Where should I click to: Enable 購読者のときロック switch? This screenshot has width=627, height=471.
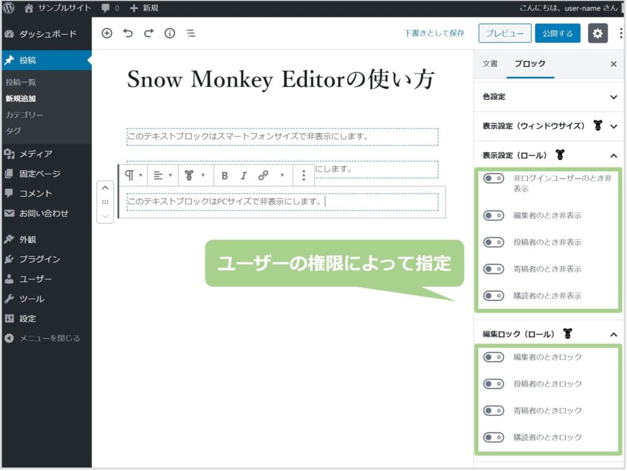pyautogui.click(x=494, y=437)
